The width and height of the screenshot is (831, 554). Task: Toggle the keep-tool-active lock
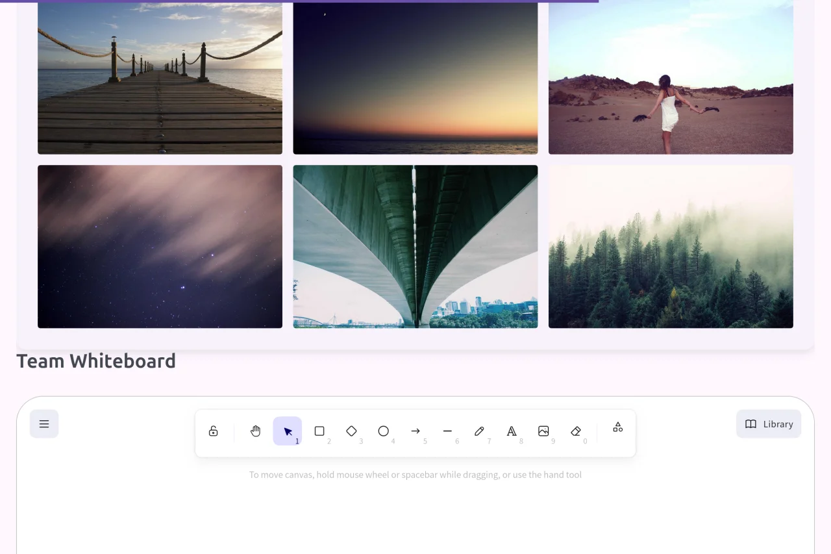click(x=213, y=431)
